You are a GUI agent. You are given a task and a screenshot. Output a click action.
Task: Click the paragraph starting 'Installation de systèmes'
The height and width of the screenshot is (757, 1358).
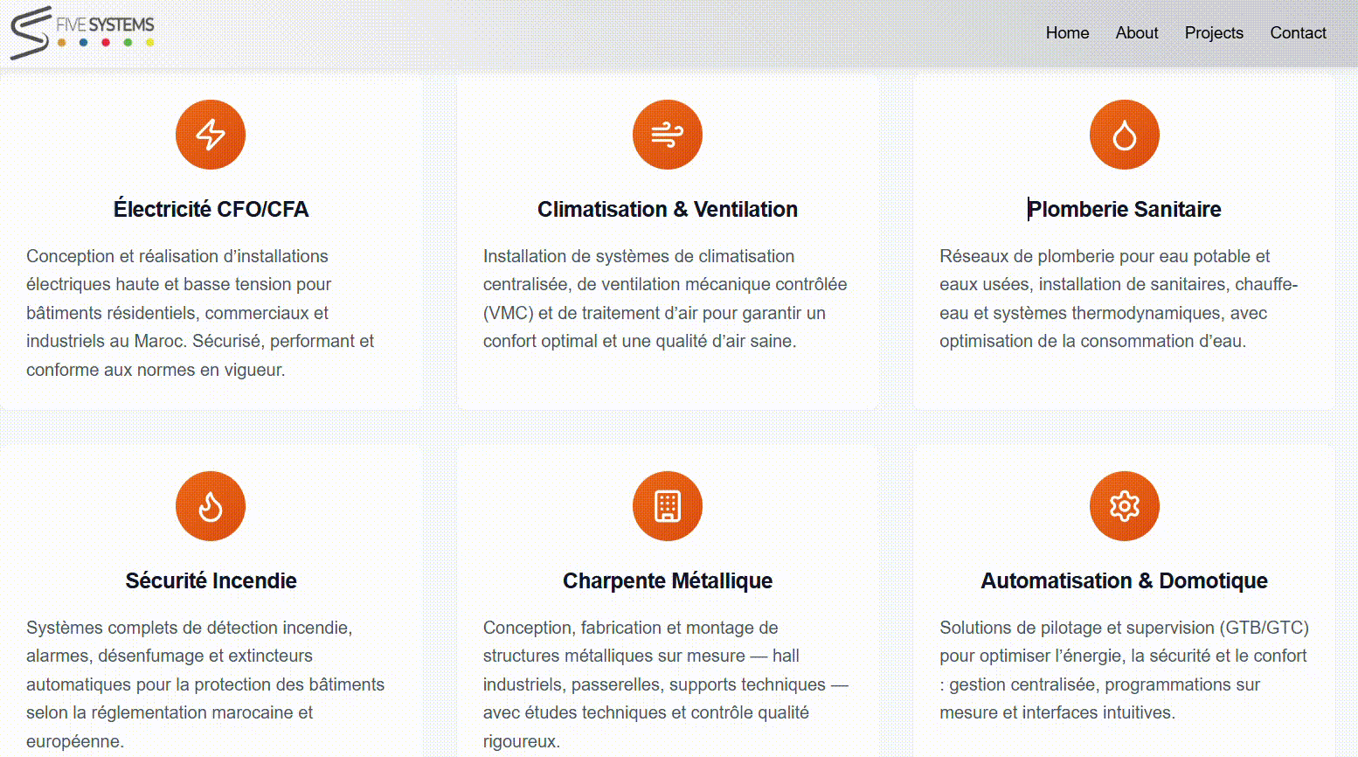(x=665, y=299)
